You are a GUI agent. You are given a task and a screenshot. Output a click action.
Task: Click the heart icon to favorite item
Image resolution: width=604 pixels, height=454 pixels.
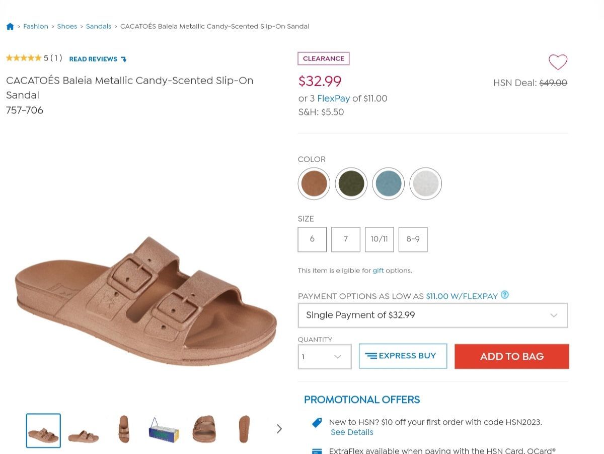(558, 62)
